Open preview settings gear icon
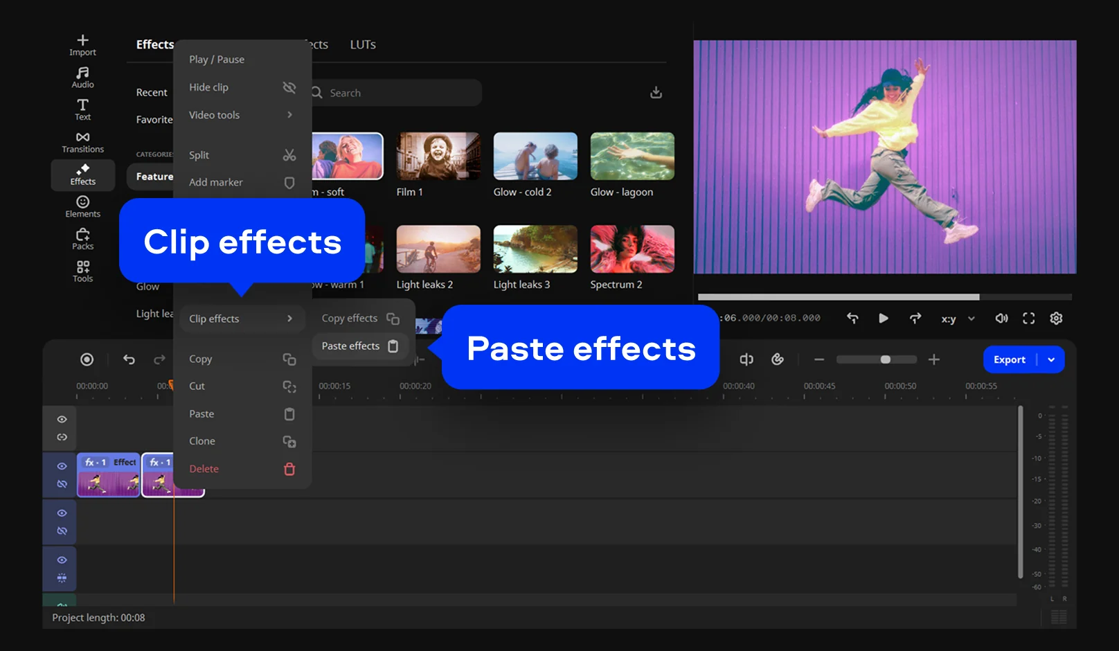This screenshot has height=651, width=1119. 1056,319
